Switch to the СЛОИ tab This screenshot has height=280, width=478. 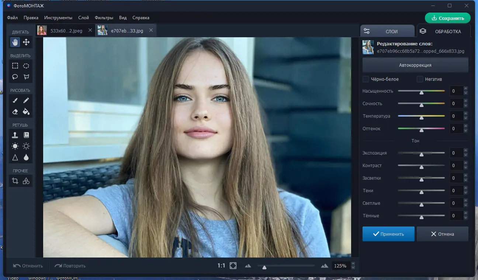[x=387, y=31]
